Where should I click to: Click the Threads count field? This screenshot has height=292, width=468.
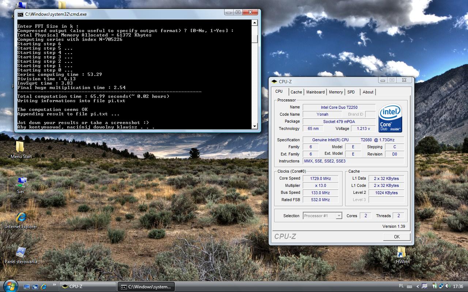[399, 216]
